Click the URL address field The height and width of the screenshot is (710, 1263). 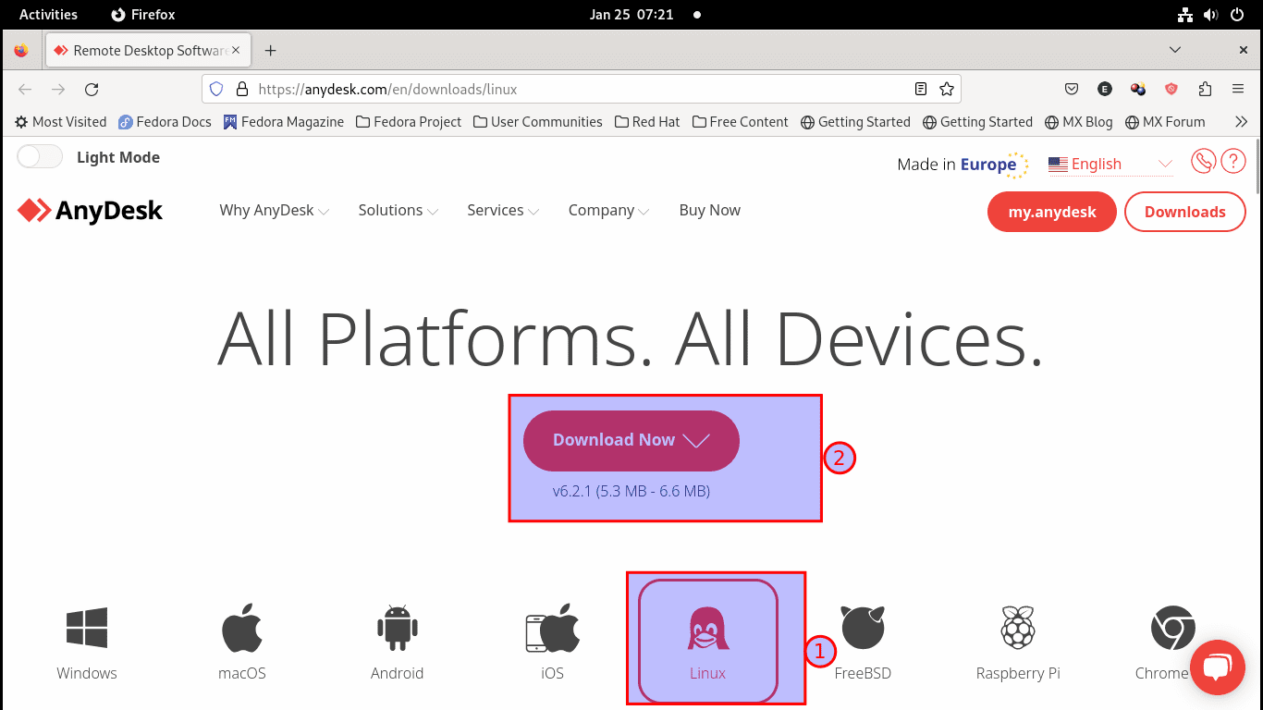[x=581, y=90]
